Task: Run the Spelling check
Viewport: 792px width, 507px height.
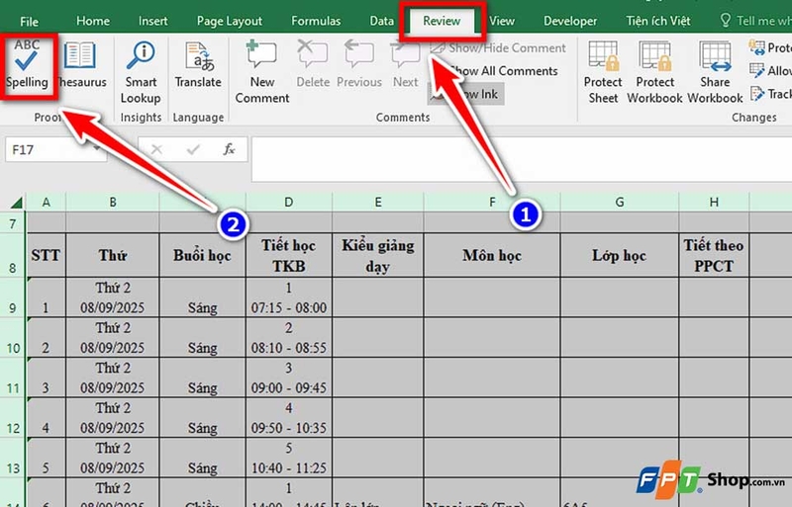Action: click(27, 64)
